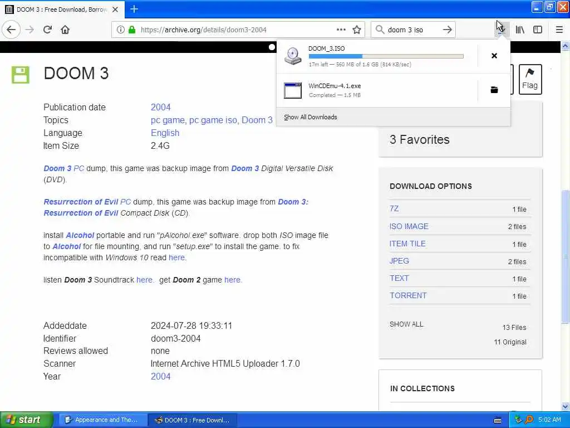Click the page scrollbar down arrow
This screenshot has height=428, width=570.
click(565, 406)
